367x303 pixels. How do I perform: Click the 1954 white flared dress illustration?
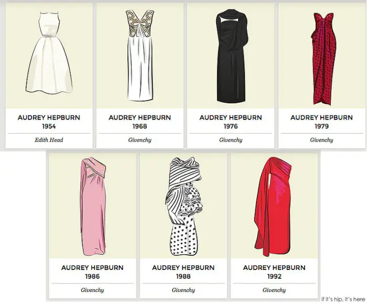point(49,52)
